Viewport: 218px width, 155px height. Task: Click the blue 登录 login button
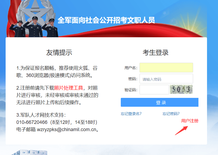point(160,102)
